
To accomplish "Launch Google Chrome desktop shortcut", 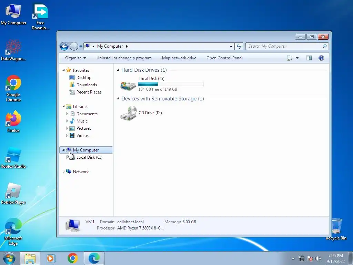I will [x=13, y=88].
